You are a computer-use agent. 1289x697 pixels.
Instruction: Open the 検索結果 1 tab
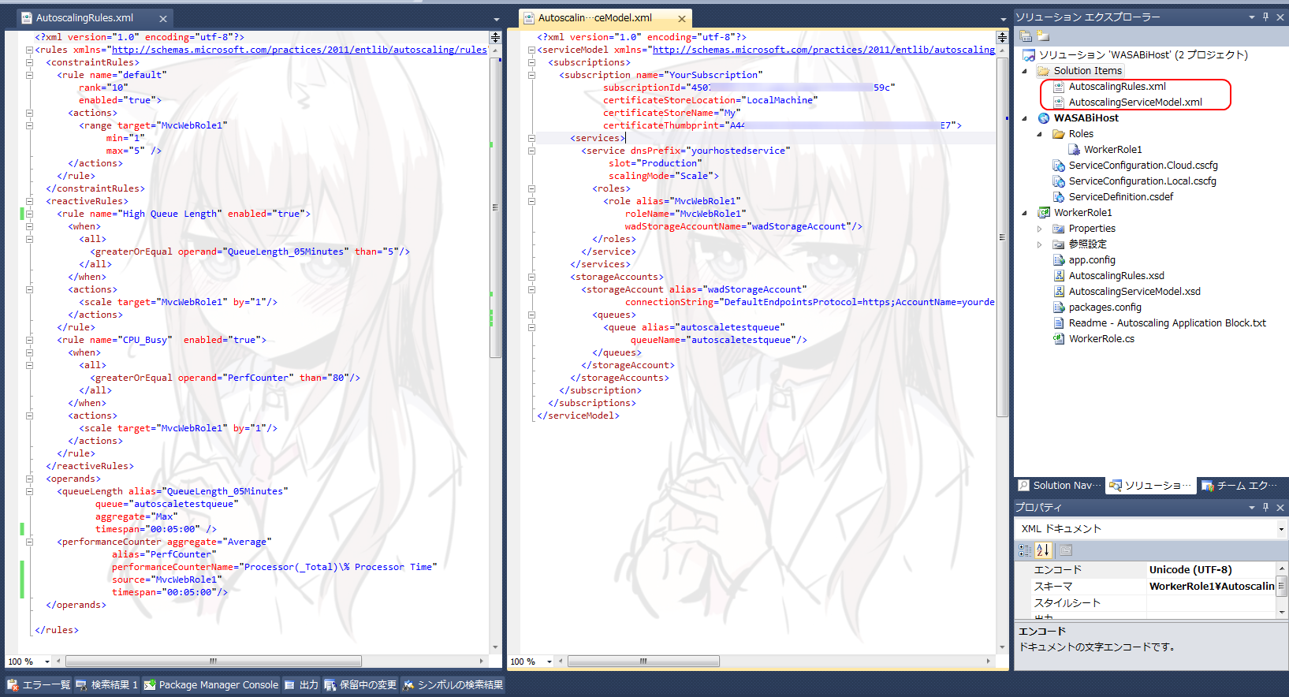point(107,685)
